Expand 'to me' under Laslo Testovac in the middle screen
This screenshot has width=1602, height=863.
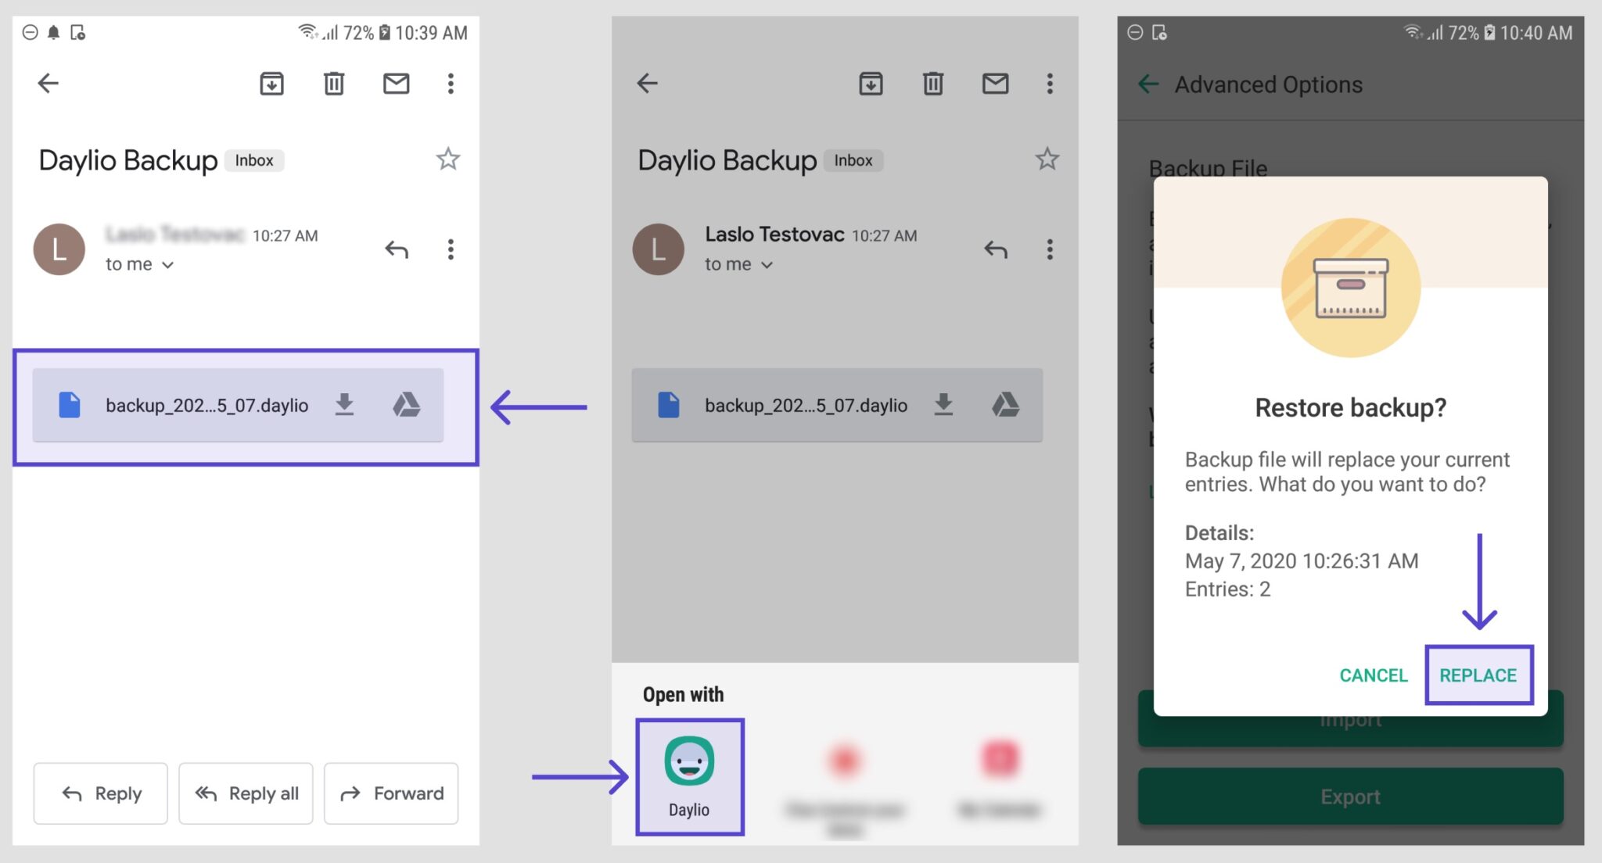point(738,264)
